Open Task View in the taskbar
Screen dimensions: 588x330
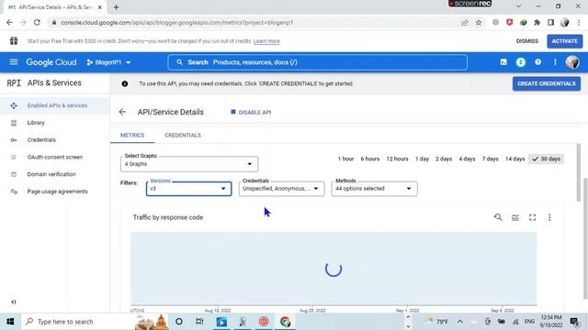199,322
